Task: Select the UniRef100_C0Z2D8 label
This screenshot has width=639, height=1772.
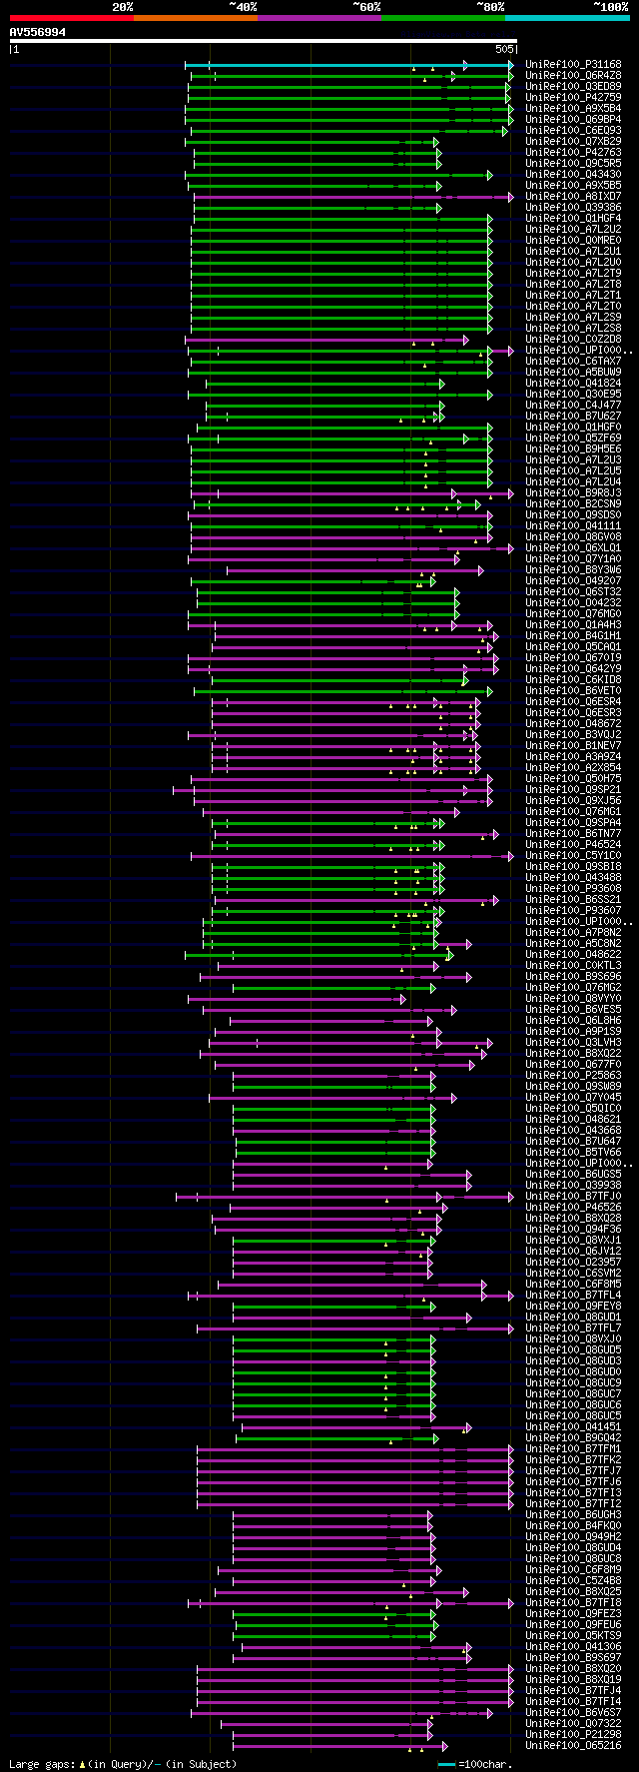Action: pyautogui.click(x=573, y=340)
